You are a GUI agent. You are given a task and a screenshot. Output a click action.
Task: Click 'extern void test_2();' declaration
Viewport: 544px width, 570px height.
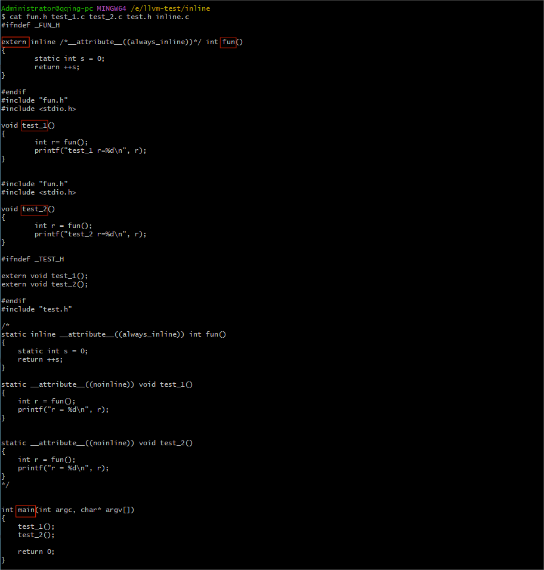coord(45,284)
